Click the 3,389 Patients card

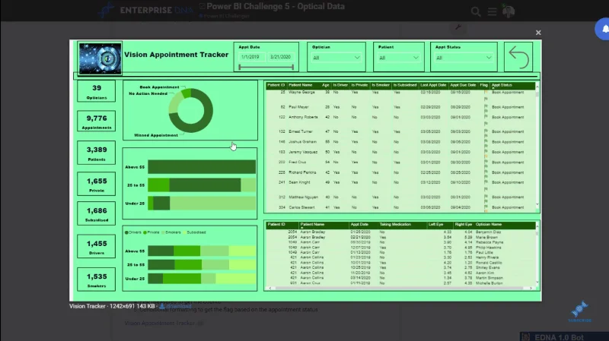[x=97, y=153]
